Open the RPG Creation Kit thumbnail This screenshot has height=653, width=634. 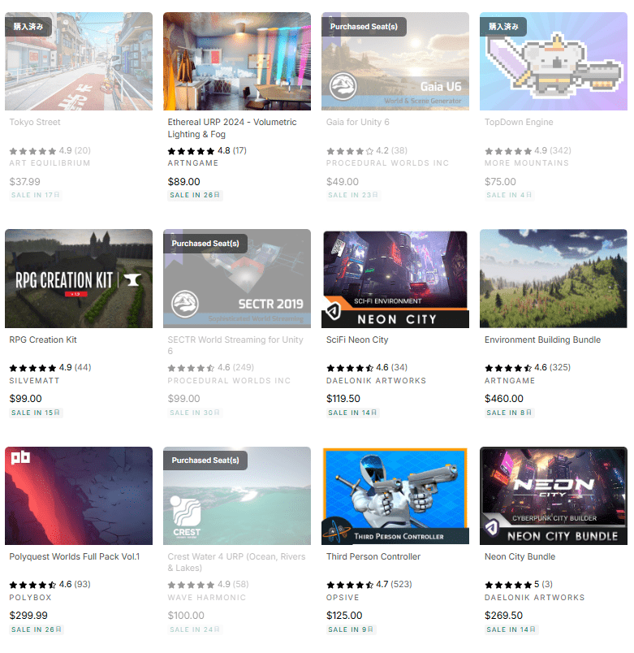[79, 279]
